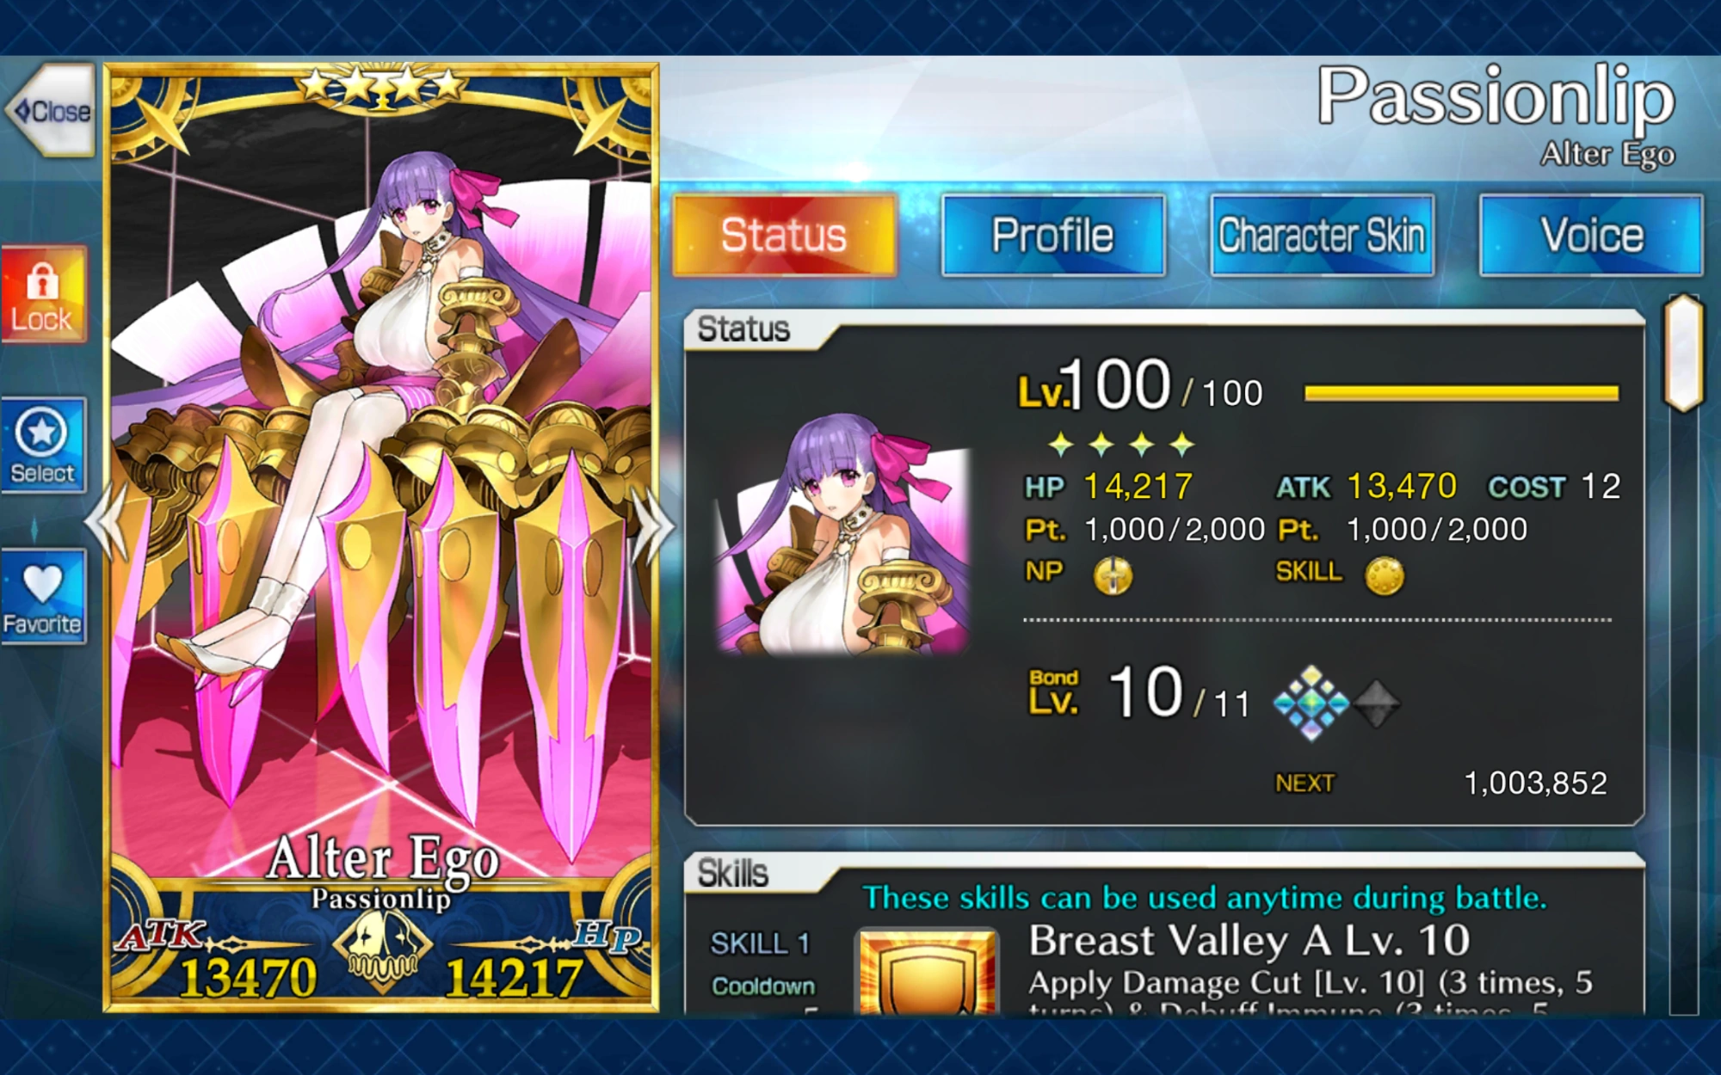Toggle the Select star button

[x=43, y=445]
